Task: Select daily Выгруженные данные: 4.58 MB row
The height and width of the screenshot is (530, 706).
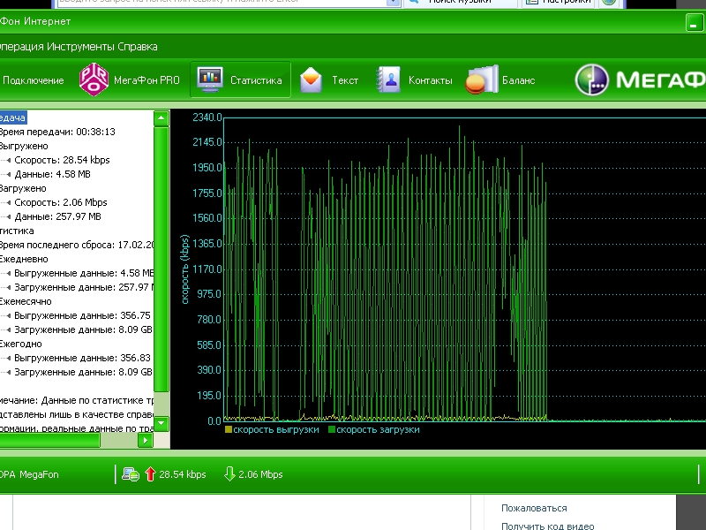Action: point(84,273)
